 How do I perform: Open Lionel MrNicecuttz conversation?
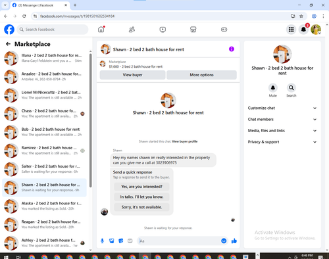(x=45, y=95)
